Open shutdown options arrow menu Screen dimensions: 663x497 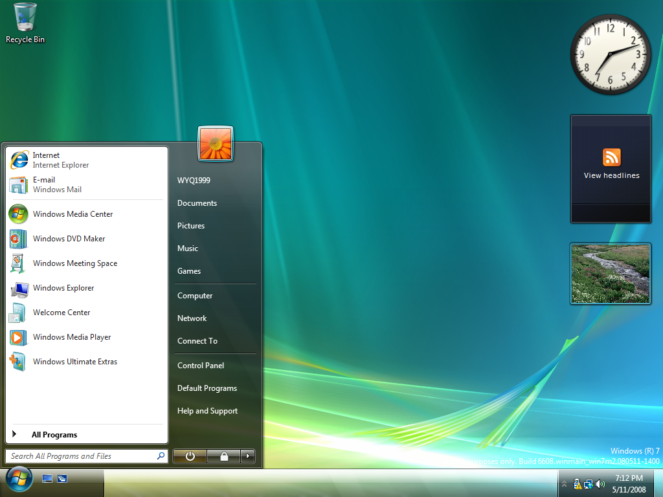pyautogui.click(x=248, y=456)
